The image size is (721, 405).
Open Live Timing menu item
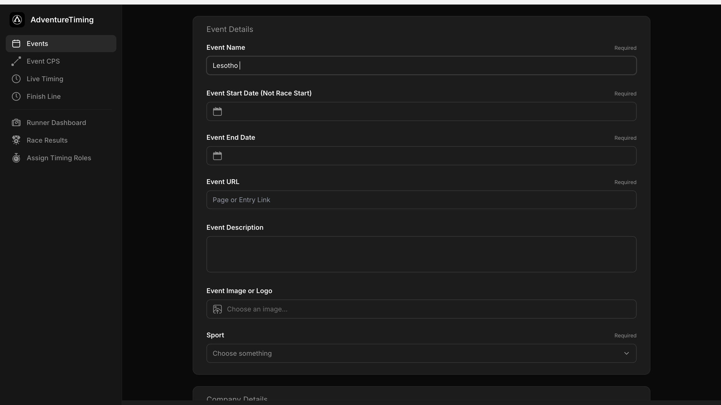(x=45, y=79)
